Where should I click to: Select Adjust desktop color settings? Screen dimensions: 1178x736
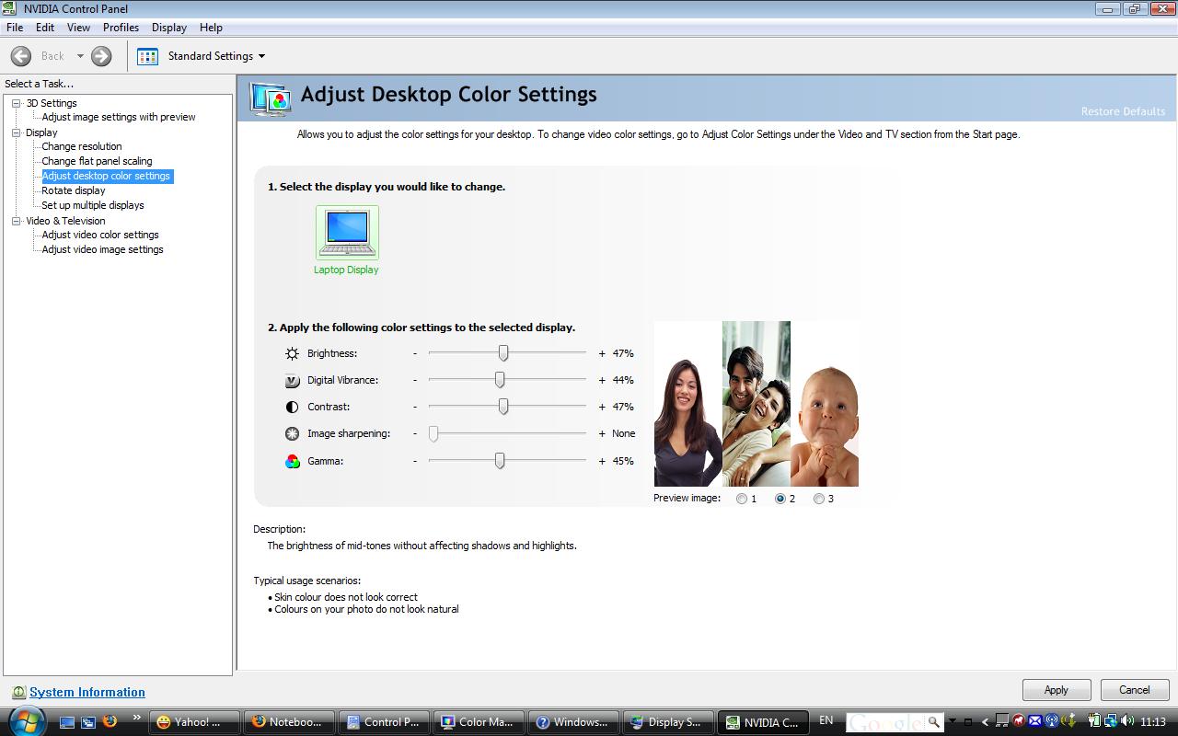(x=107, y=176)
